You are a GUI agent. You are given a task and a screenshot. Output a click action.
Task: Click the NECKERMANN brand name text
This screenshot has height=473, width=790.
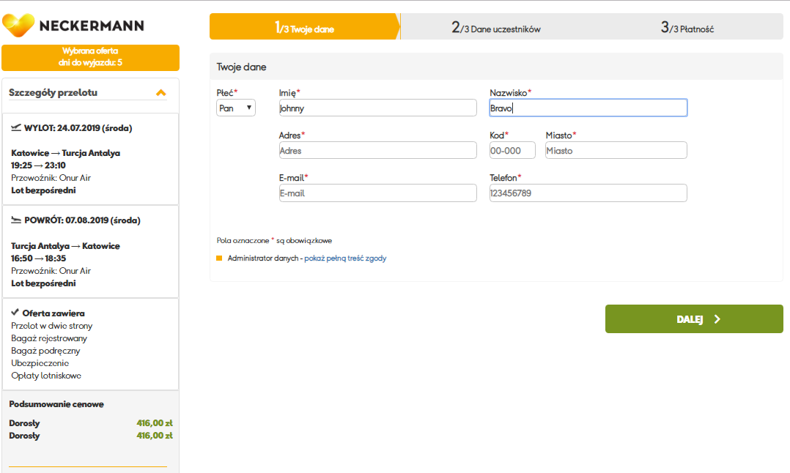[x=92, y=26]
